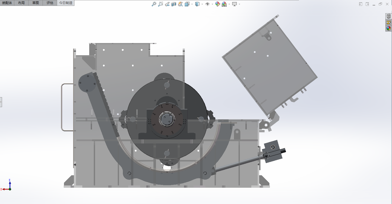Open the View Palette task pane tab
The width and height of the screenshot is (392, 204).
coord(389,22)
